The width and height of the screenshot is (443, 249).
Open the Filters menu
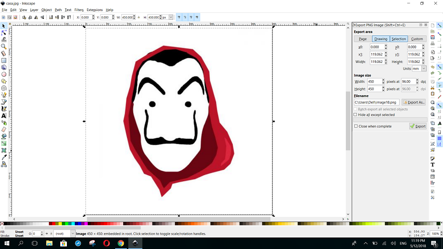[x=79, y=10]
